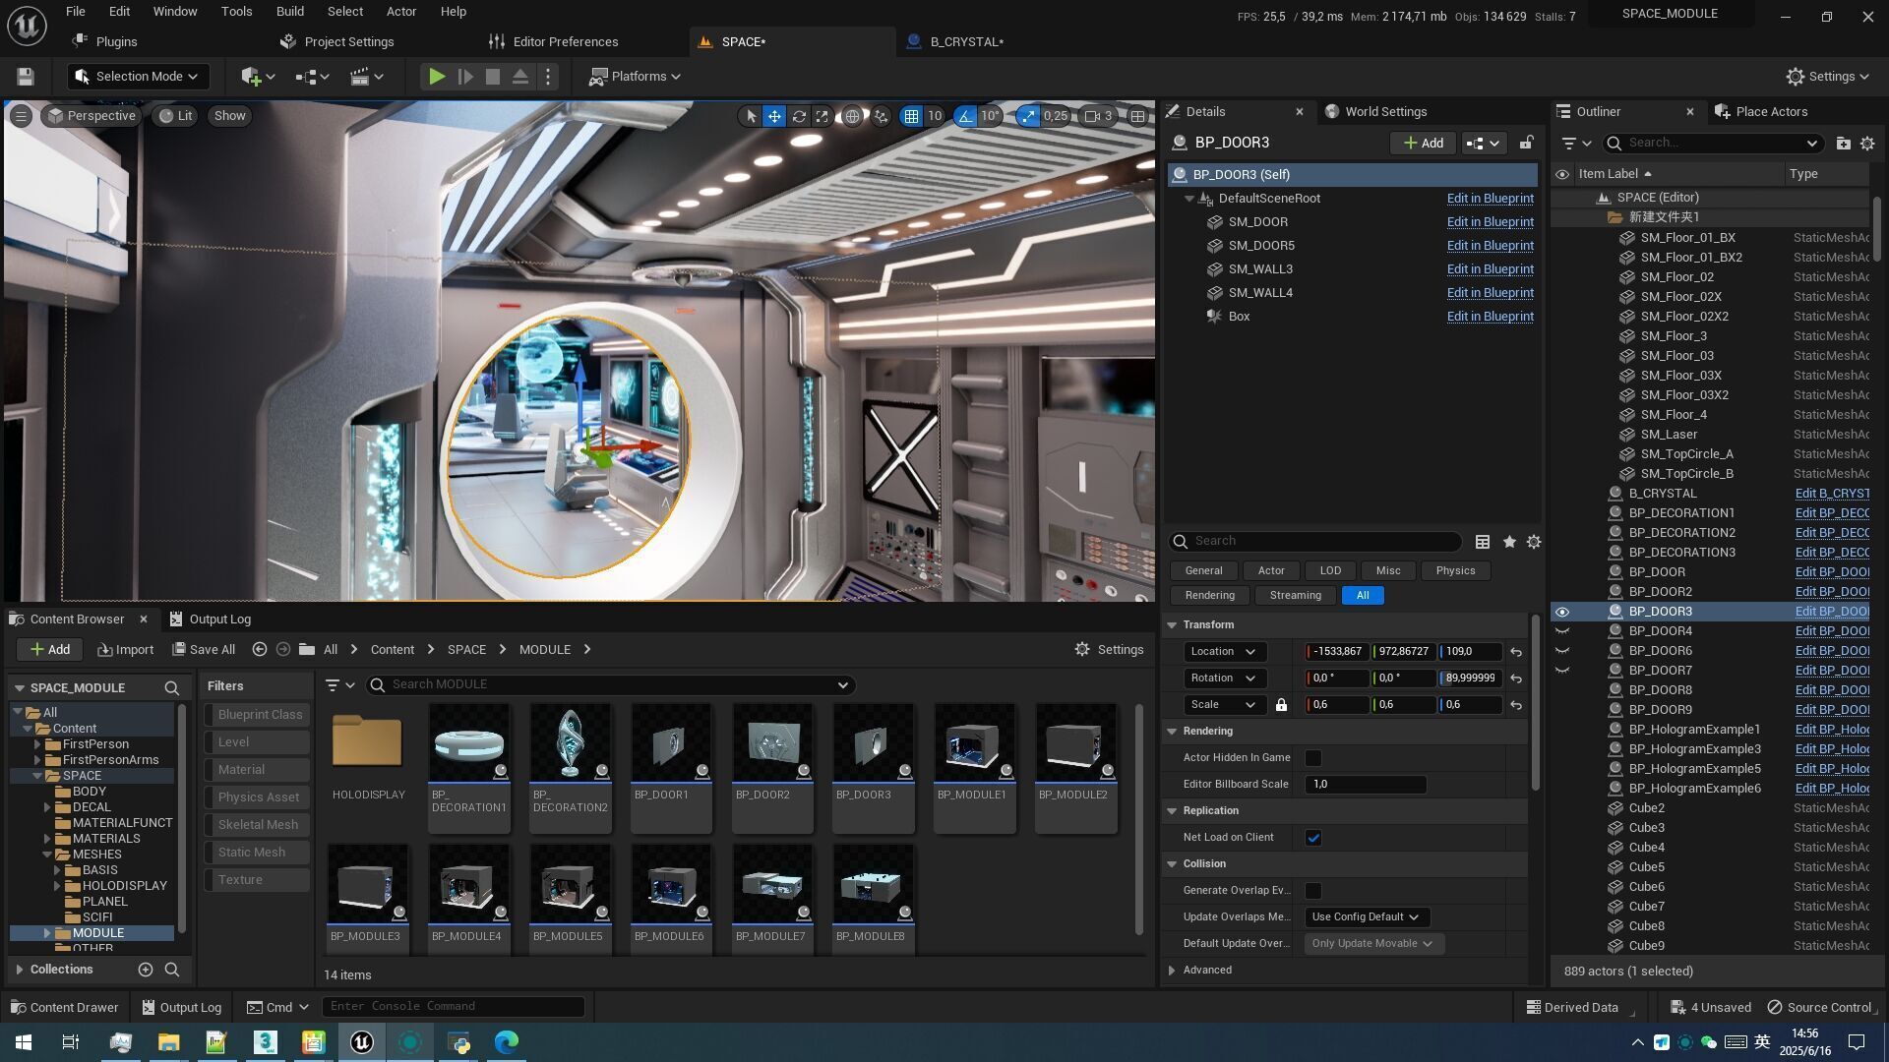Expand the Advanced section in Details

click(1172, 971)
